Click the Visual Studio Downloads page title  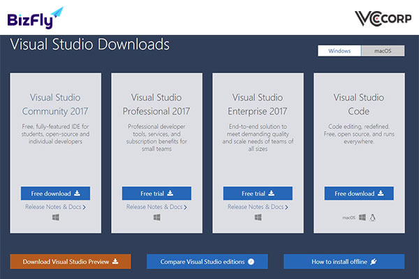[90, 44]
